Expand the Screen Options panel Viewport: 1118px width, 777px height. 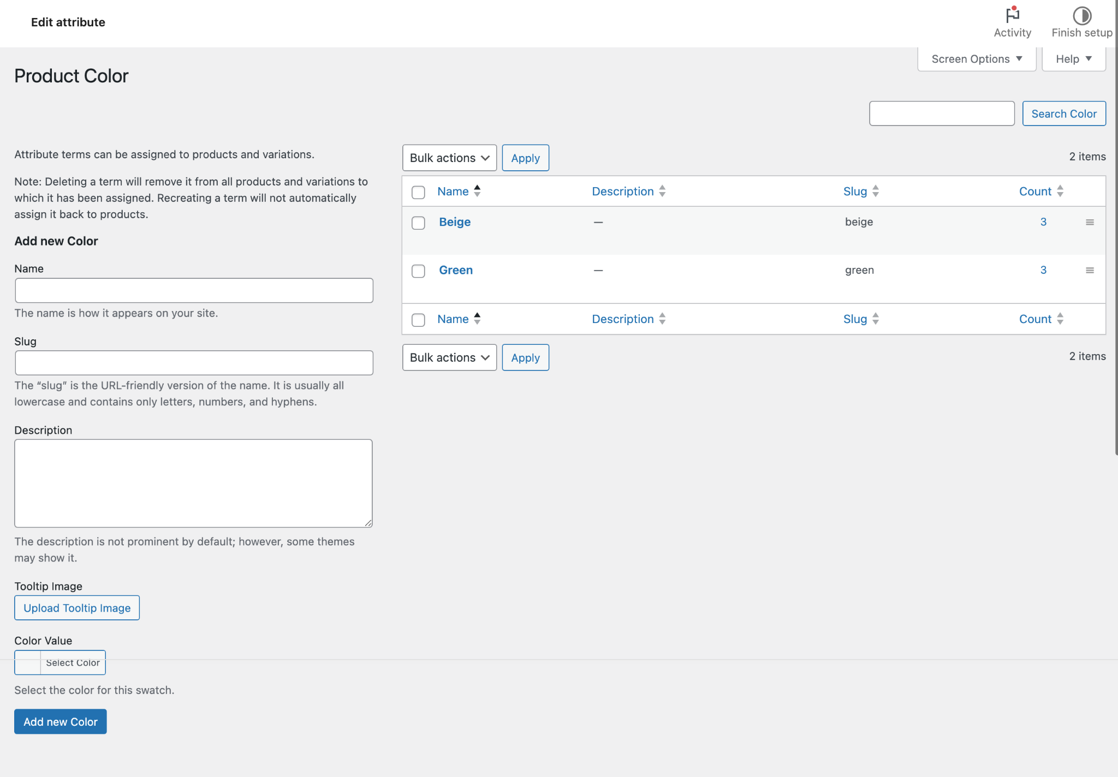(976, 59)
